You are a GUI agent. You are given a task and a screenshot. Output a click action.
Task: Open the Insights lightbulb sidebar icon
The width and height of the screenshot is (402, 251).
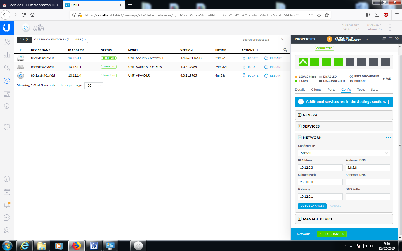pyautogui.click(x=7, y=106)
